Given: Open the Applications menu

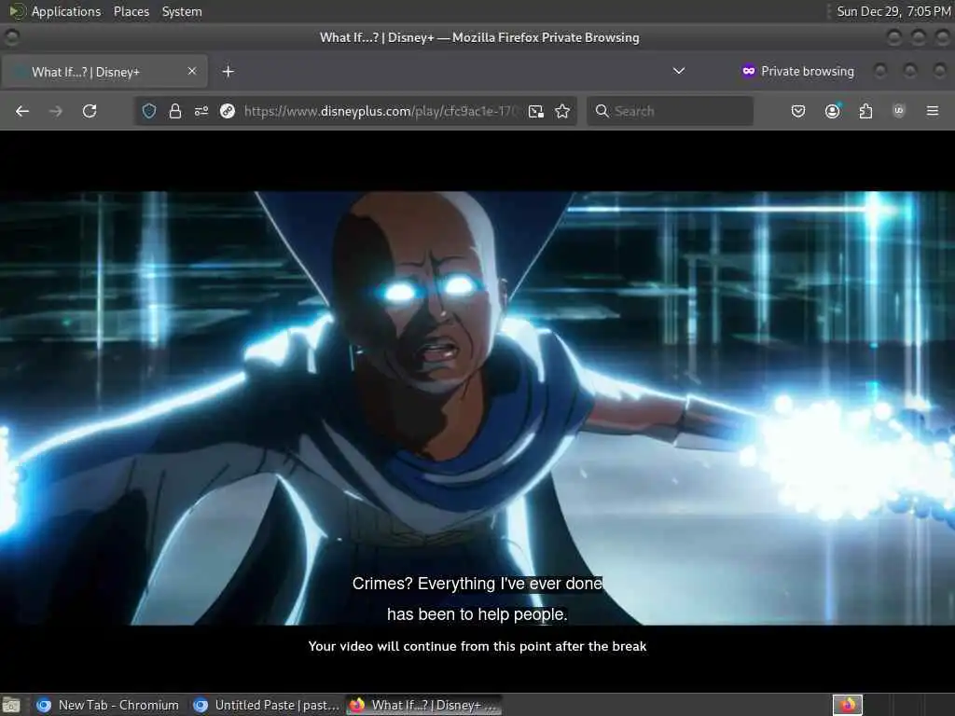Looking at the screenshot, I should 66,11.
